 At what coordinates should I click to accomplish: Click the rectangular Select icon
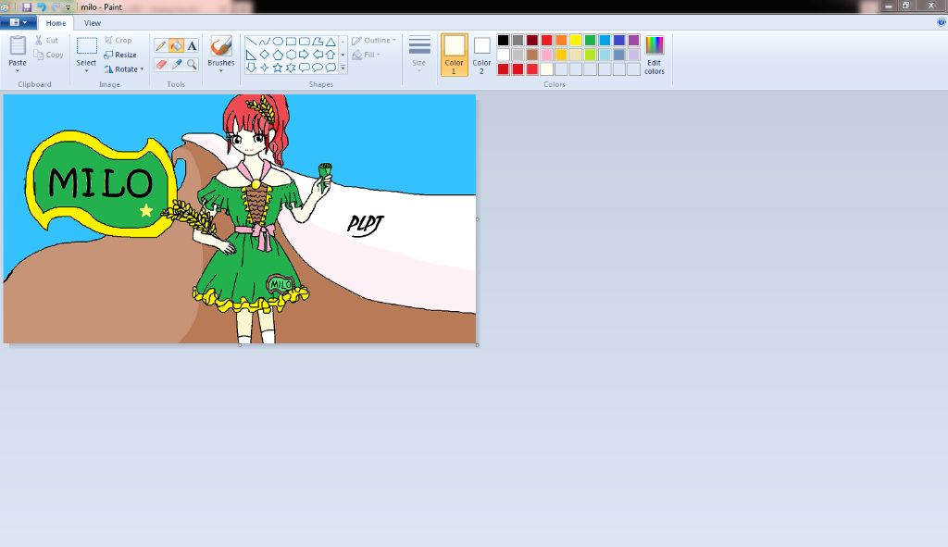pos(86,46)
